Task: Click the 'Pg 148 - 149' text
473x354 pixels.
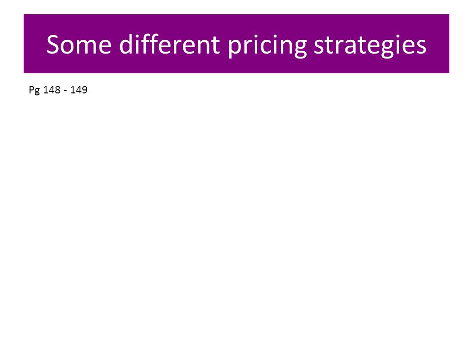Action: click(x=58, y=89)
